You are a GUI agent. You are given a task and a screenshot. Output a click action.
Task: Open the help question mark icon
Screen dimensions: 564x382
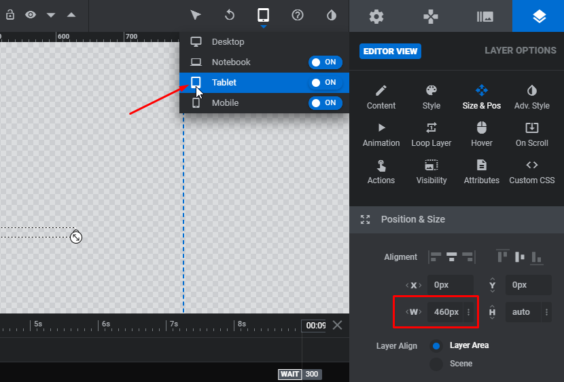click(298, 15)
